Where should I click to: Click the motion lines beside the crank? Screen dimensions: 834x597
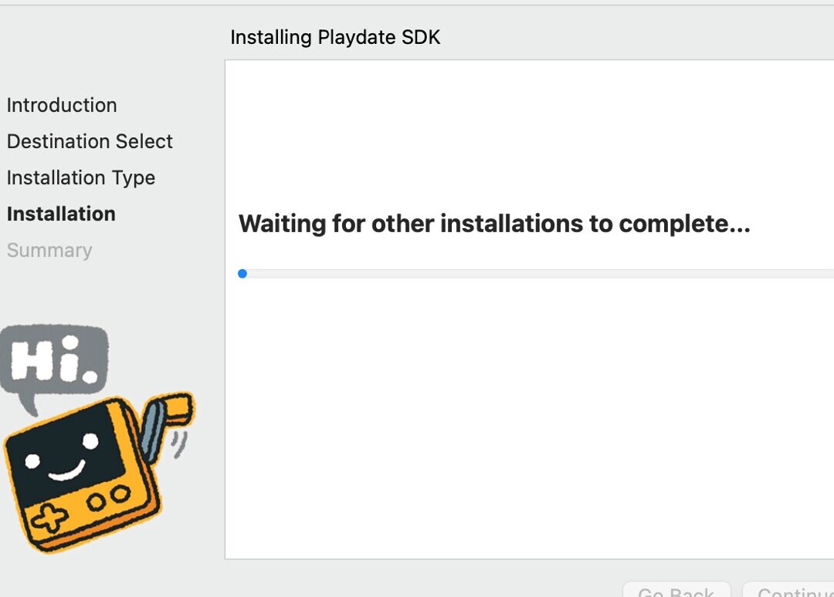tap(180, 444)
